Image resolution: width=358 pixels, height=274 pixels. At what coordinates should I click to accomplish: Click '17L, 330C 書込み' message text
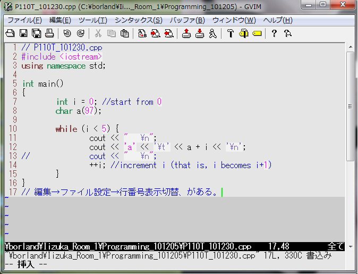297,255
